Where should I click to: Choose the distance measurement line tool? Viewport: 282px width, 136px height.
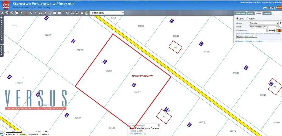(31, 13)
